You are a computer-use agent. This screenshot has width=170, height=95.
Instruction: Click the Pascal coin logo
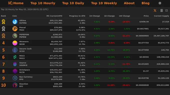click(x=15, y=29)
